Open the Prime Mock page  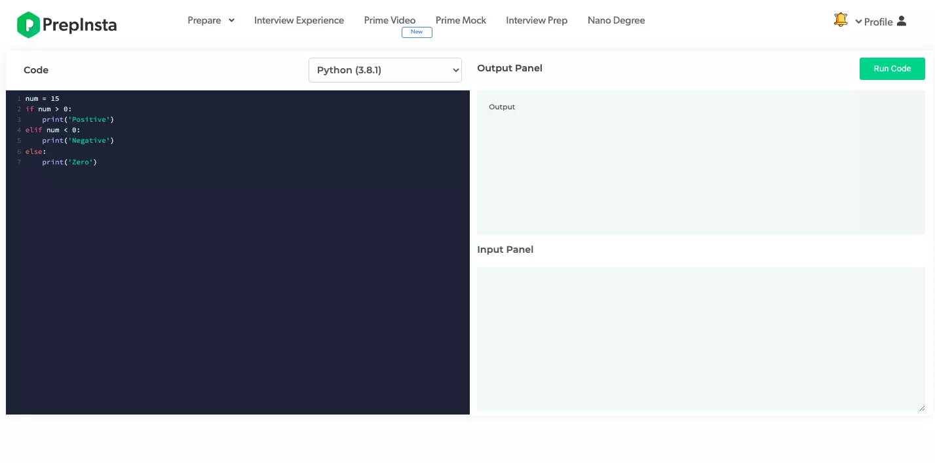[x=461, y=20]
